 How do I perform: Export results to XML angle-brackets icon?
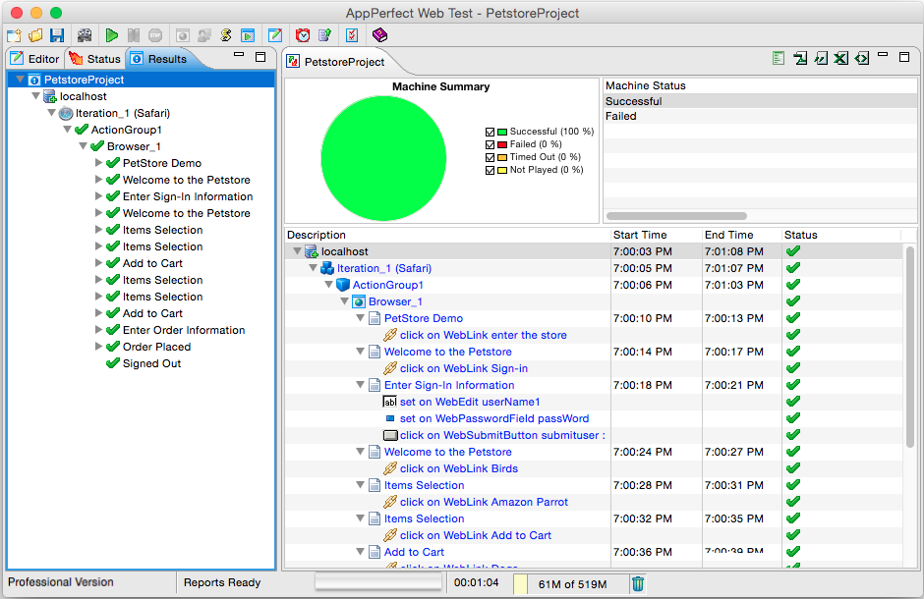pyautogui.click(x=862, y=58)
